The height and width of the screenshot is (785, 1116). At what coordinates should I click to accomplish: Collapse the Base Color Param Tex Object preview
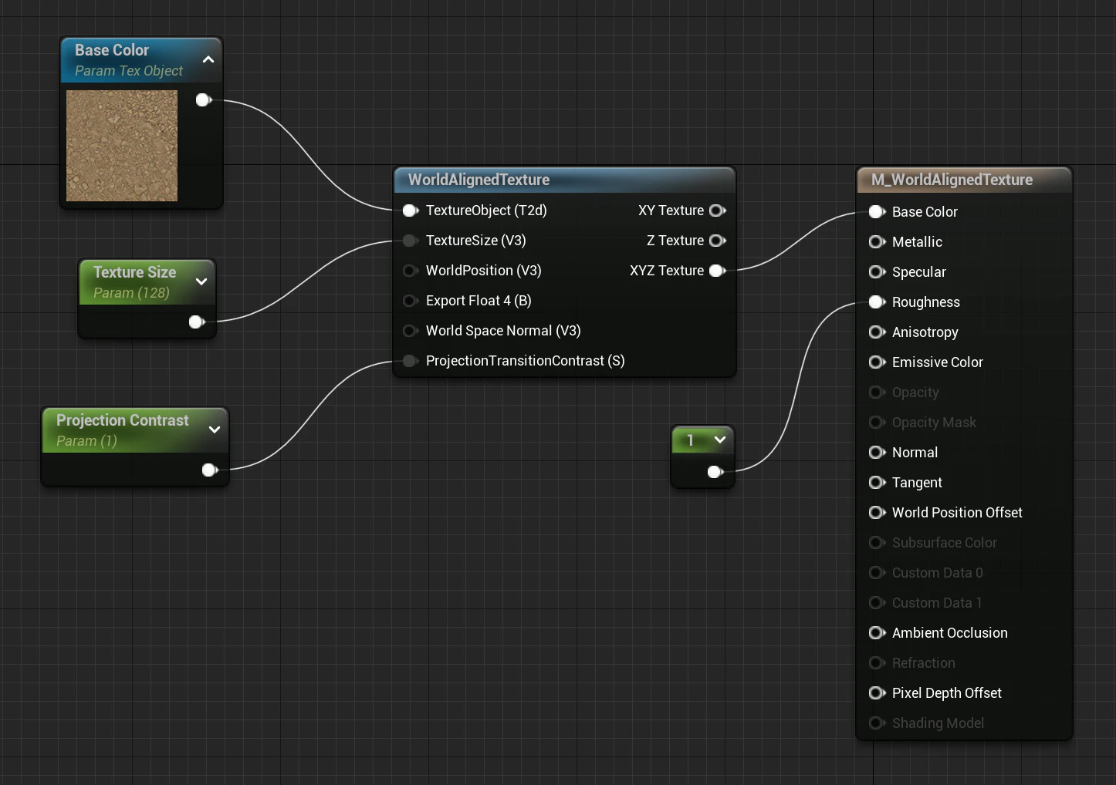tap(208, 59)
